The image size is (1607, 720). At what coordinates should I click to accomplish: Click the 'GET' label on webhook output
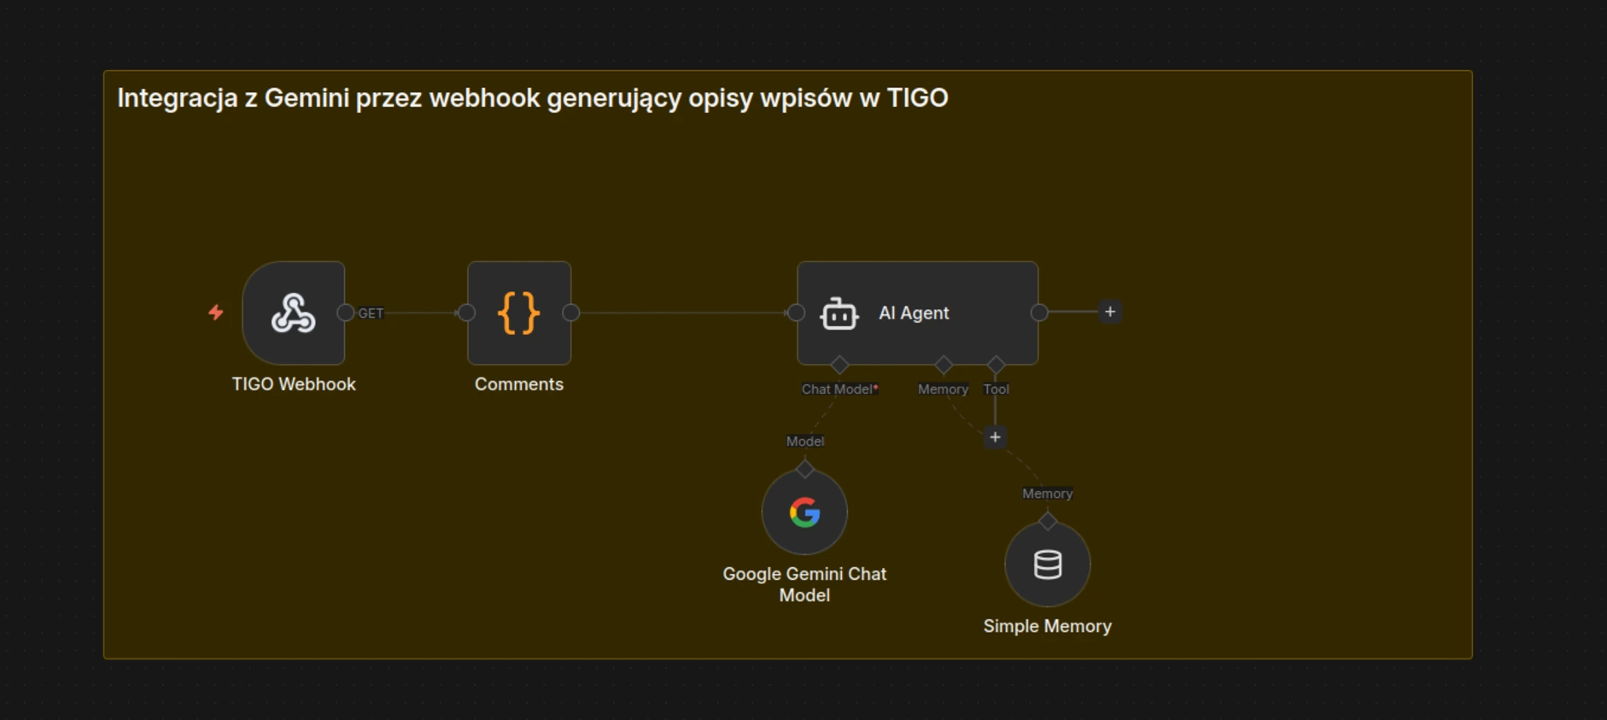[371, 313]
